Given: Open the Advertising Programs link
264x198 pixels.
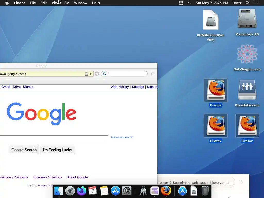Looking at the screenshot, I should (14, 177).
